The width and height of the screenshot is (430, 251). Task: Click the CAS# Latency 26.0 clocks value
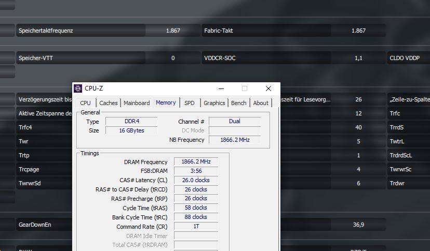pyautogui.click(x=196, y=180)
